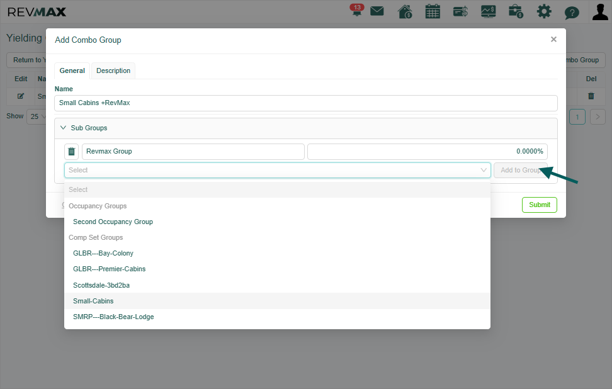The height and width of the screenshot is (389, 612).
Task: Click the Occupancy Groups header label
Action: click(98, 206)
